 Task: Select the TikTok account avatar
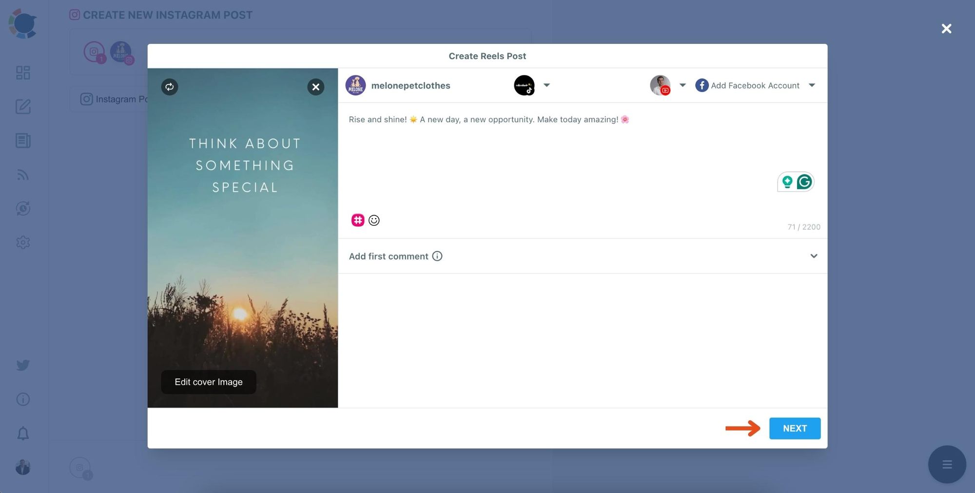[x=525, y=85]
